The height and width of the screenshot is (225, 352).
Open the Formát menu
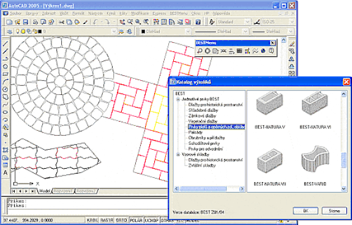pos(78,13)
